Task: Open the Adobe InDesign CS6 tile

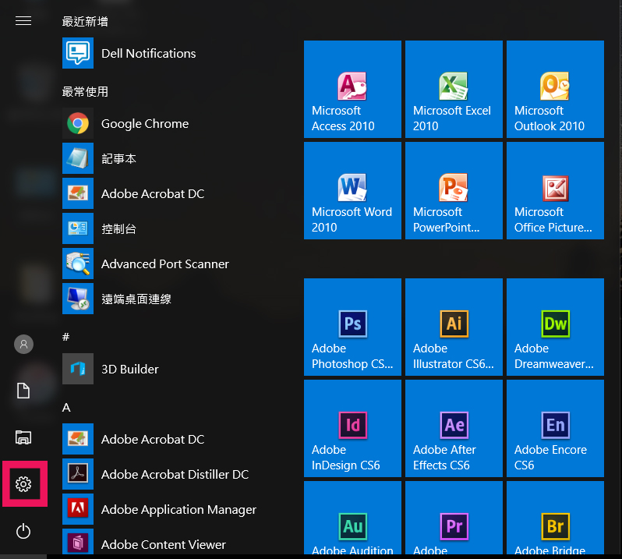Action: click(352, 429)
